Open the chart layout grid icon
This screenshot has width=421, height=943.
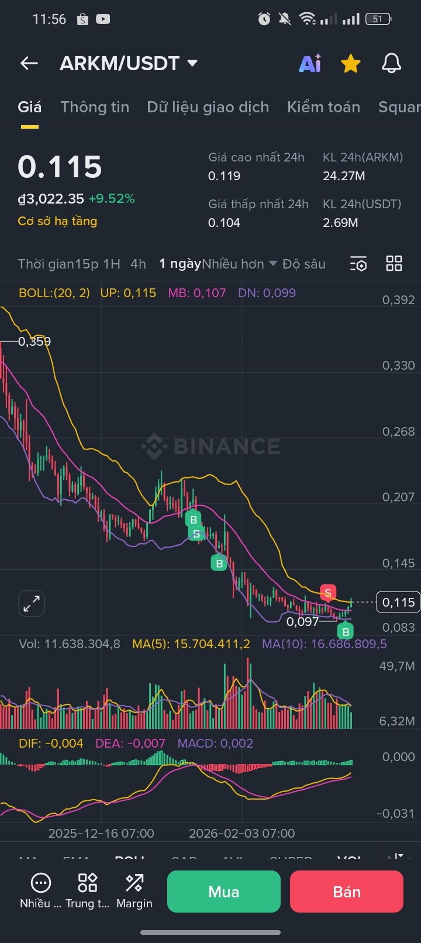pyautogui.click(x=394, y=264)
